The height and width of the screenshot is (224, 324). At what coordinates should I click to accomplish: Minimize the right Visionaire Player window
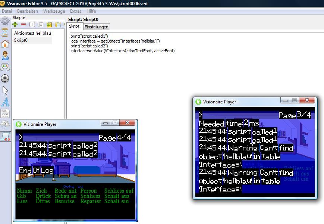[285, 100]
